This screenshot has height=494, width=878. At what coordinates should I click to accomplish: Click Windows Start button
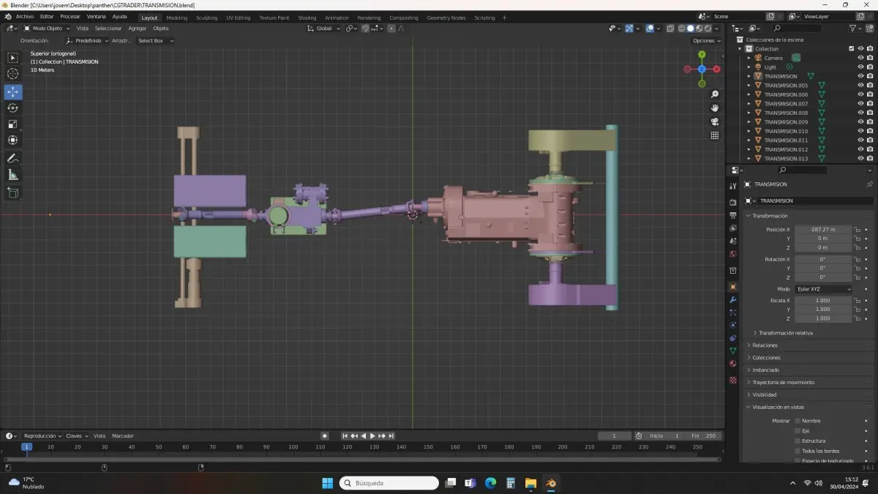tap(327, 483)
